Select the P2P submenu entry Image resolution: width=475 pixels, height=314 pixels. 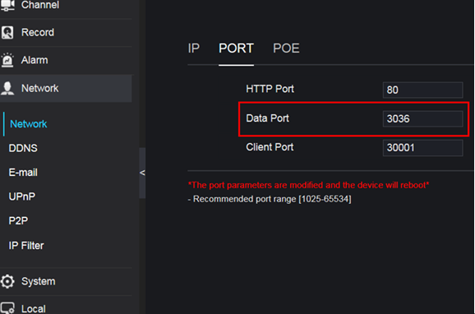click(18, 220)
